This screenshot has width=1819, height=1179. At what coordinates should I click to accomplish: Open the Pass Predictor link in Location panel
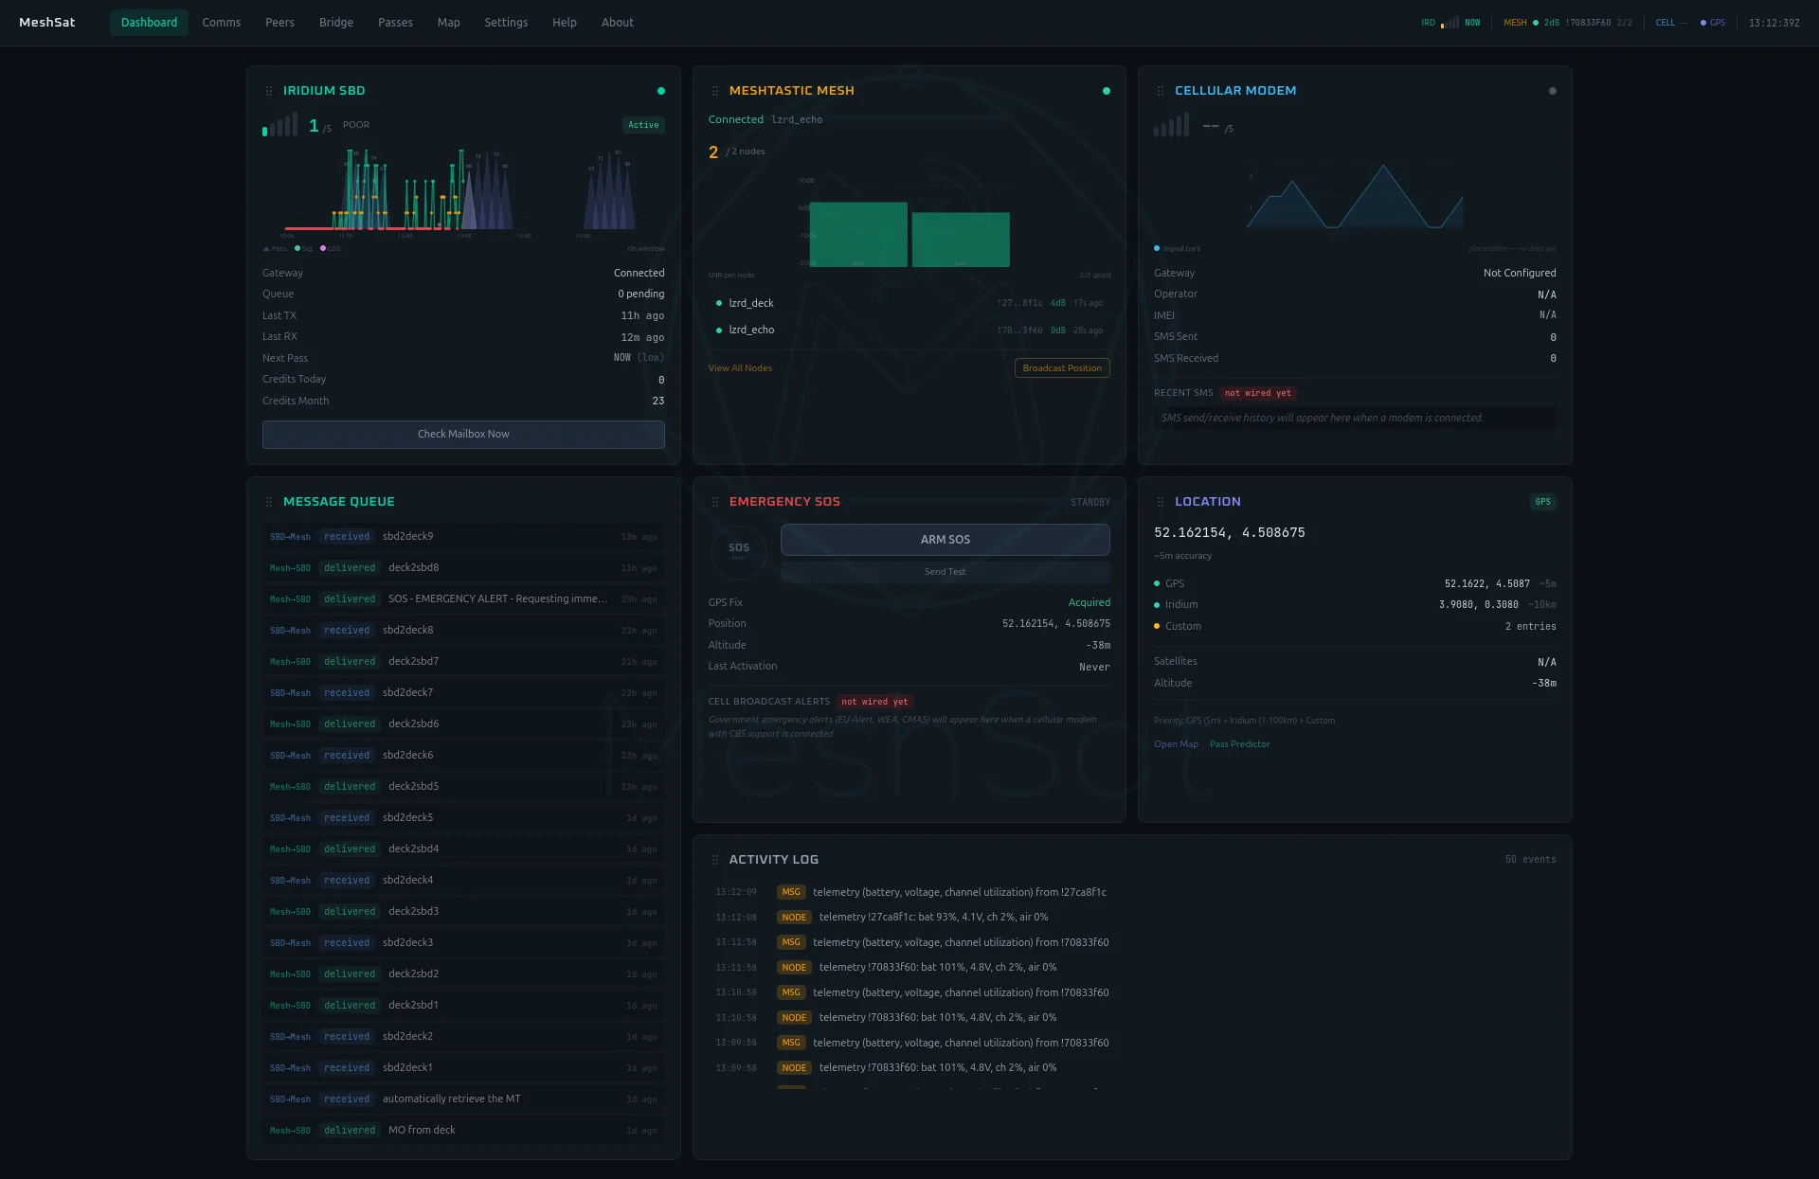(1239, 743)
